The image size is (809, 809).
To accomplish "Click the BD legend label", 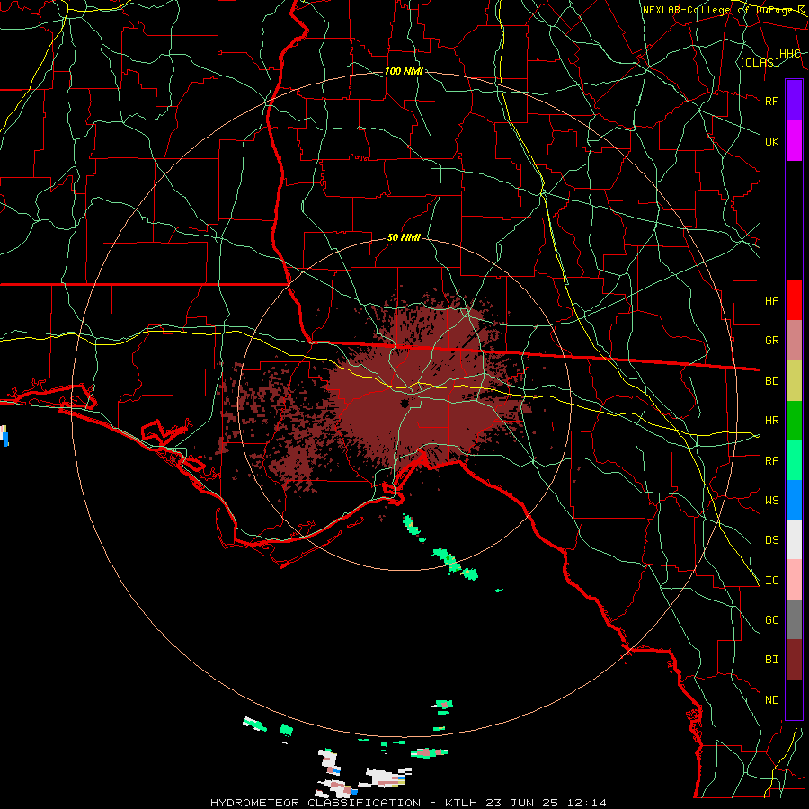I will (771, 381).
